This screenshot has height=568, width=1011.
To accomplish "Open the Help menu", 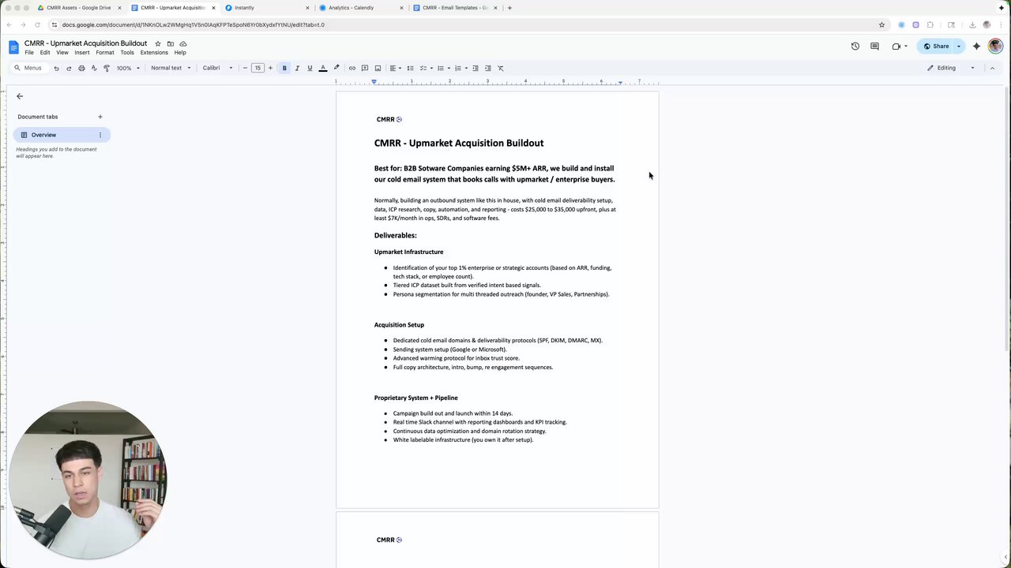I will [180, 53].
